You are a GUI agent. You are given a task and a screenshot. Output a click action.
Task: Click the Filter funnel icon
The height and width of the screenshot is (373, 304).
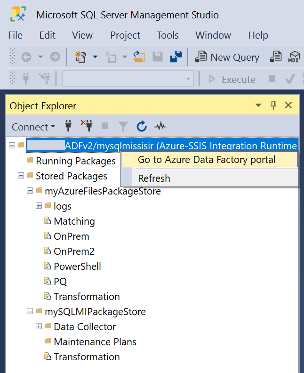click(123, 126)
